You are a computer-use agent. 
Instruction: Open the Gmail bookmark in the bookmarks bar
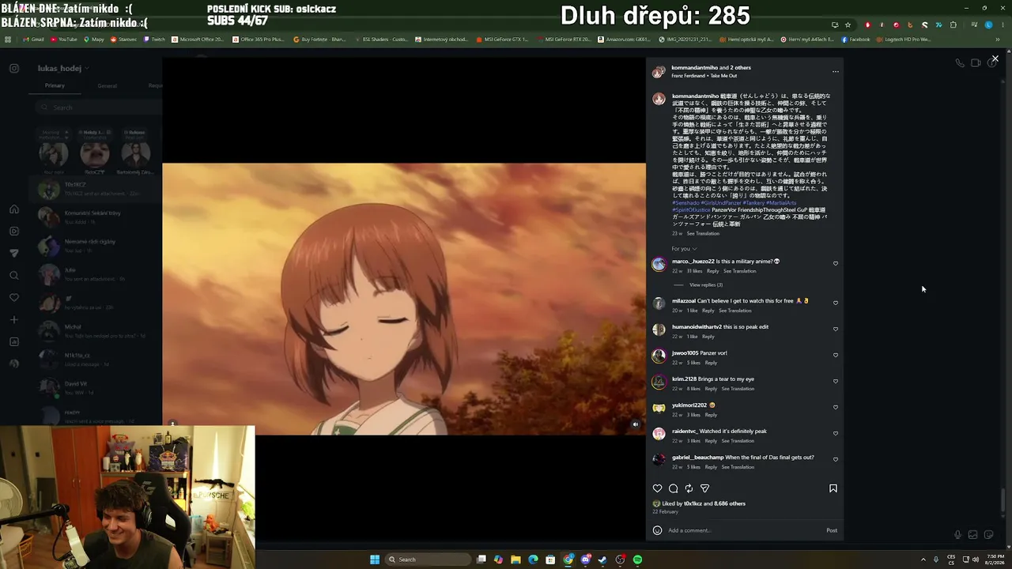coord(33,40)
